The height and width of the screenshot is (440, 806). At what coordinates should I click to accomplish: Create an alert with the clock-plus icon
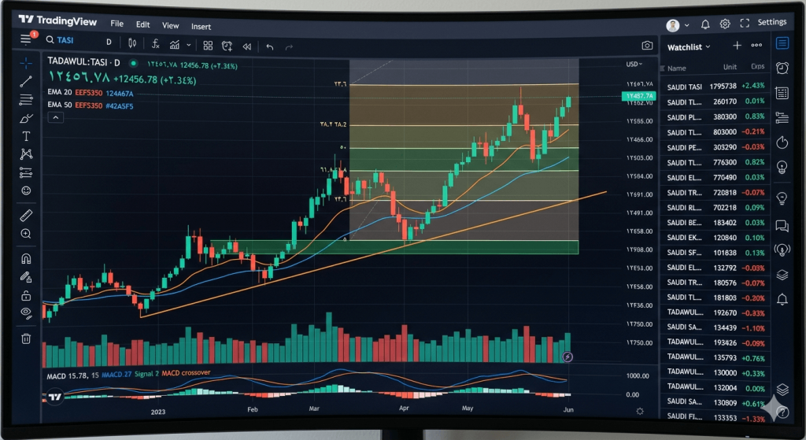click(x=227, y=46)
